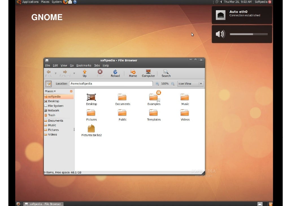Open the System panel menu
Image resolution: width=291 pixels, height=206 pixels.
[x=57, y=2]
